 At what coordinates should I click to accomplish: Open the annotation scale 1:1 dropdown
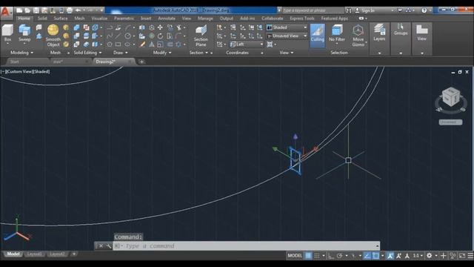(x=418, y=256)
